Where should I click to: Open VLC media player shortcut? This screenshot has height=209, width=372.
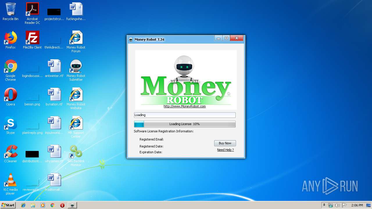click(10, 184)
